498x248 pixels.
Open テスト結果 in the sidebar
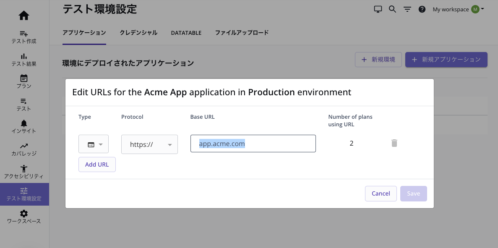click(24, 60)
